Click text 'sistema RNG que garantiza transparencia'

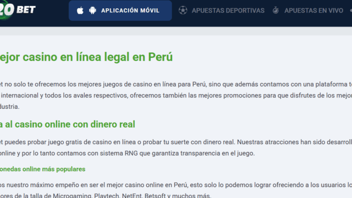point(160,153)
